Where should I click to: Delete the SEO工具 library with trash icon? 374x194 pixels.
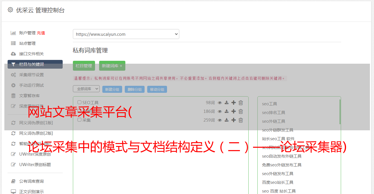point(241,103)
